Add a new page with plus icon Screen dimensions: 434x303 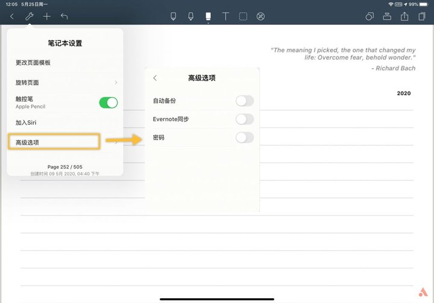tap(47, 16)
